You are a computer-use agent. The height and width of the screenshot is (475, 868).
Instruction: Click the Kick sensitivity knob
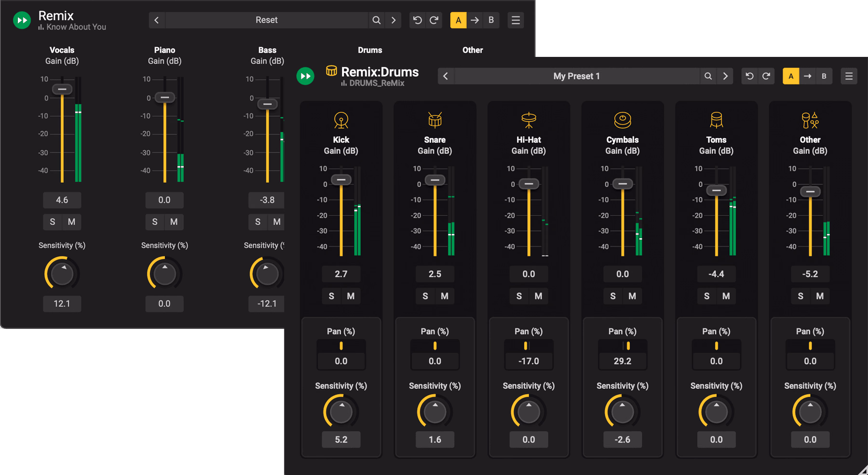341,412
